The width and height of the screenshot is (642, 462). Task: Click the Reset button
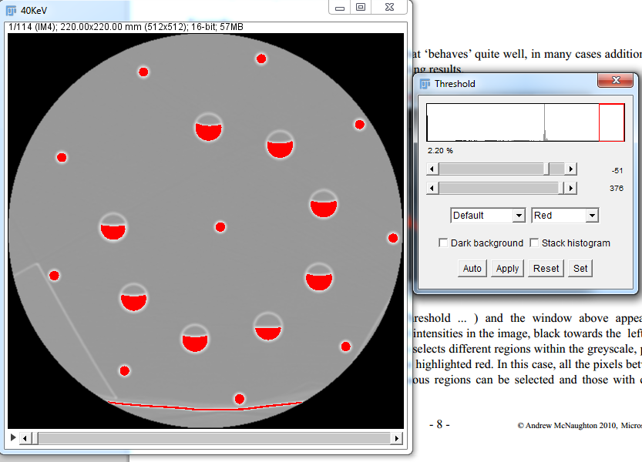pos(546,269)
